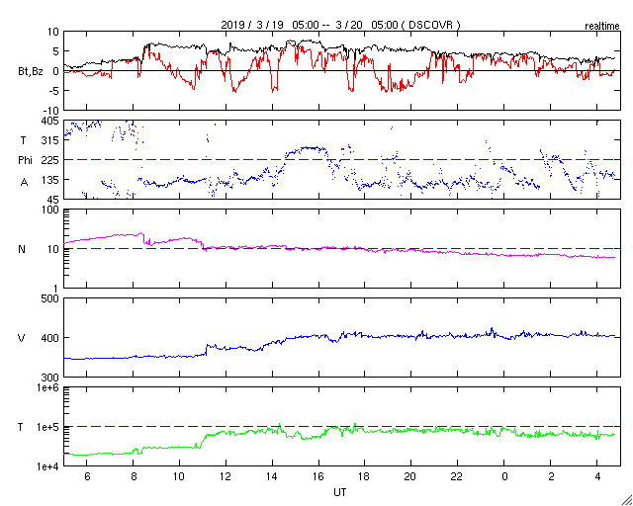Viewport: 633px width, 506px height.
Task: Click the '400' tick on V axis
Action: (50, 338)
